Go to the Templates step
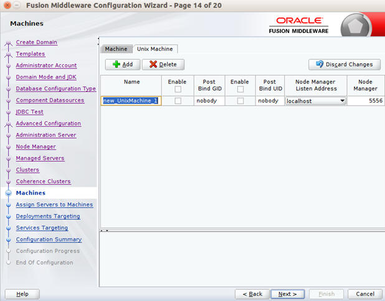The height and width of the screenshot is (301, 385). point(31,53)
